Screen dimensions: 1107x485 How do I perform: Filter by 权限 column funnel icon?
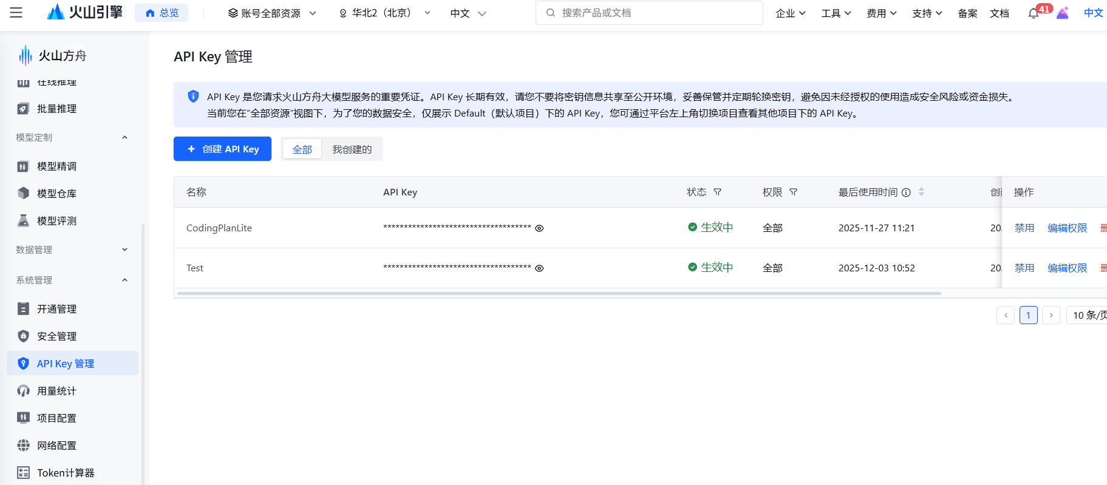click(793, 192)
